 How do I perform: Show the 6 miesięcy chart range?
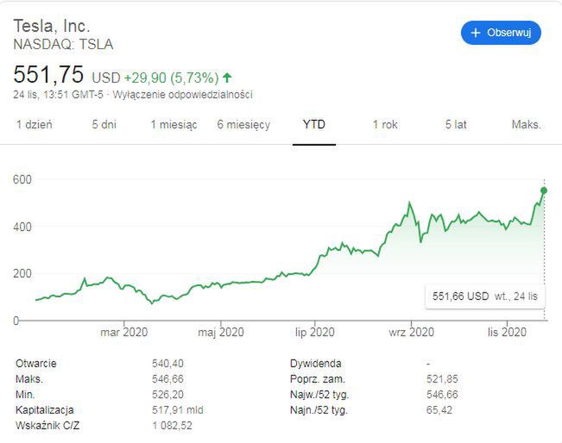coord(243,125)
